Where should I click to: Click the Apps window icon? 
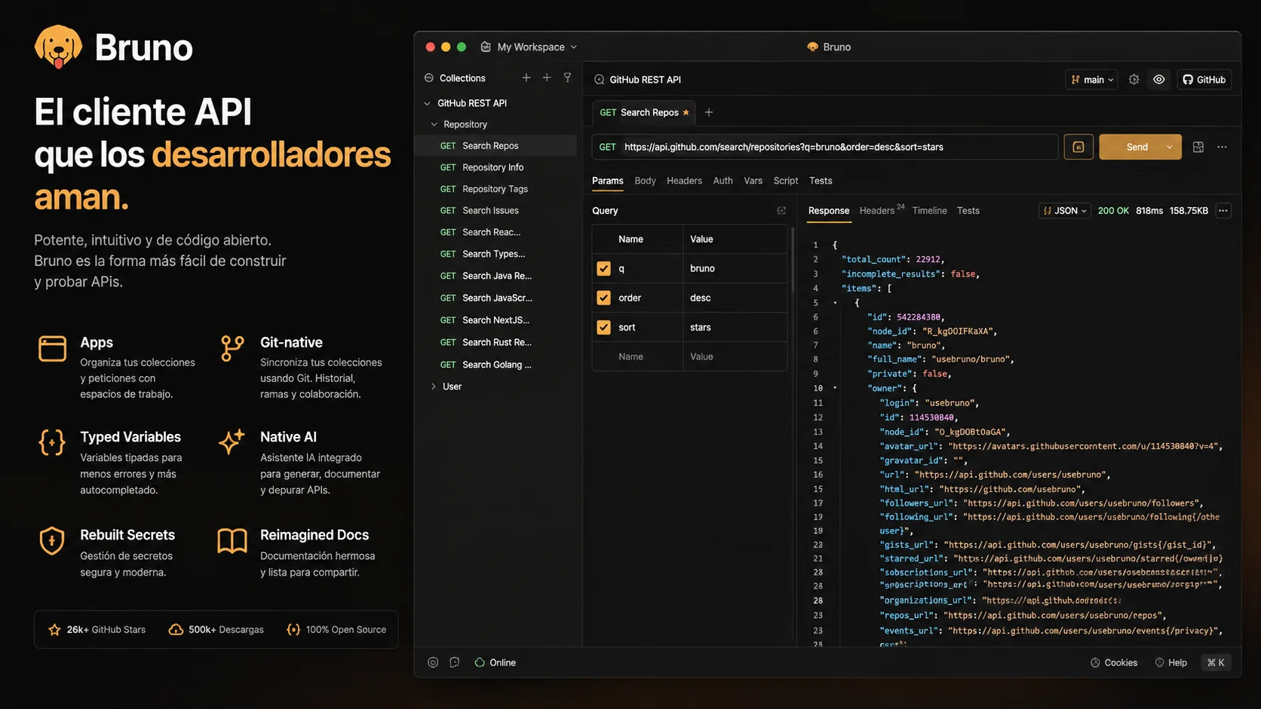52,349
